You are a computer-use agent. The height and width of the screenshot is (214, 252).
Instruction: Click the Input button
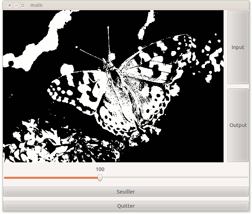tap(238, 47)
